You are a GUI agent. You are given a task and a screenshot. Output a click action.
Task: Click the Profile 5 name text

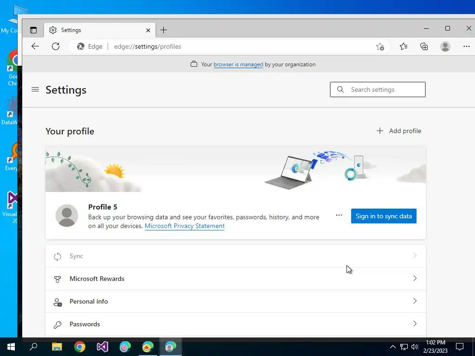[103, 207]
